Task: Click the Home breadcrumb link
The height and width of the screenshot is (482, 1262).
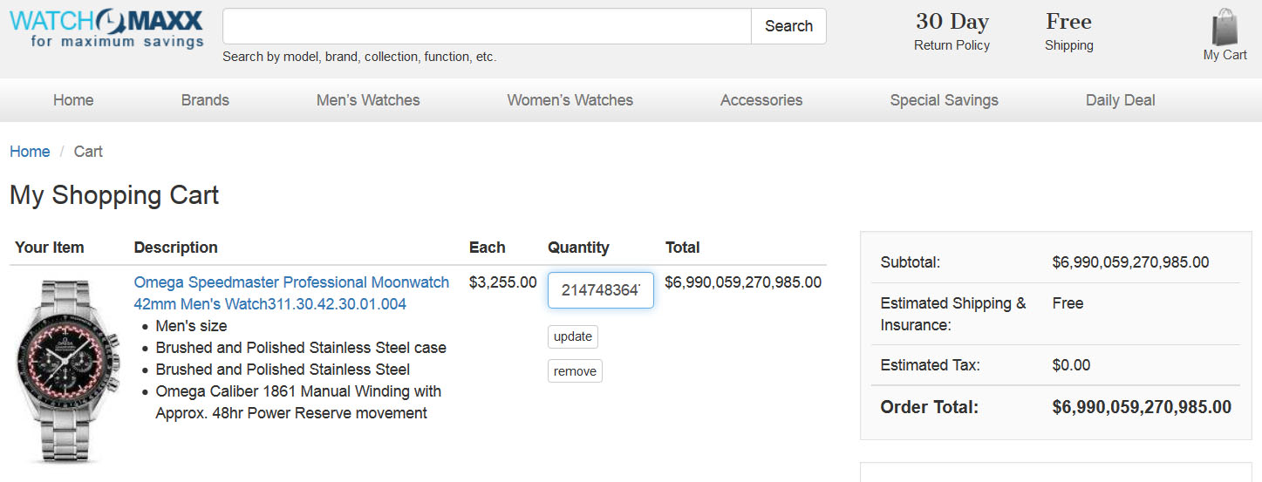Action: pos(30,152)
